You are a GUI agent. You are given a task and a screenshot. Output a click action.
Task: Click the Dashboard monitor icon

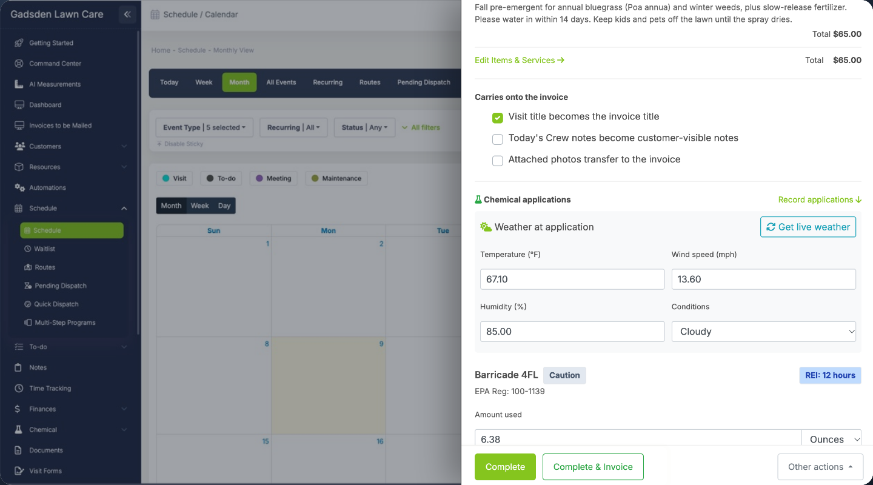[x=19, y=105]
